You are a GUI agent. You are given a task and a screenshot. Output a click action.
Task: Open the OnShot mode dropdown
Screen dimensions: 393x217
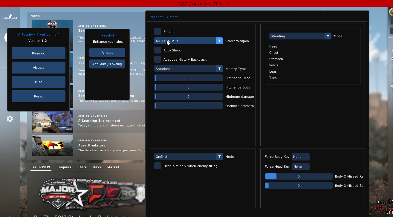(188, 157)
